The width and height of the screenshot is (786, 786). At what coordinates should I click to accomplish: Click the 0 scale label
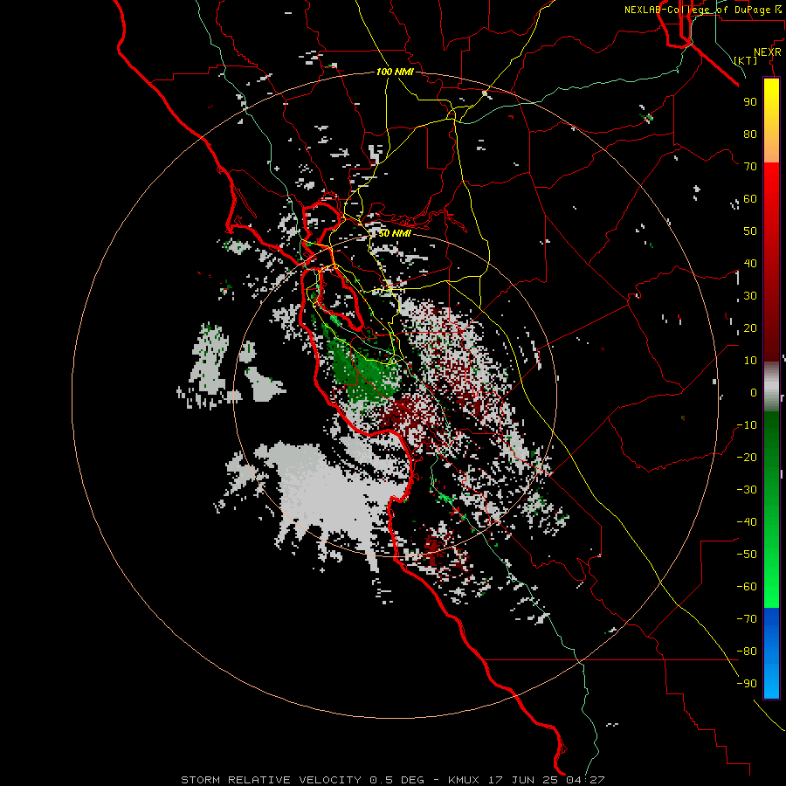pyautogui.click(x=754, y=392)
